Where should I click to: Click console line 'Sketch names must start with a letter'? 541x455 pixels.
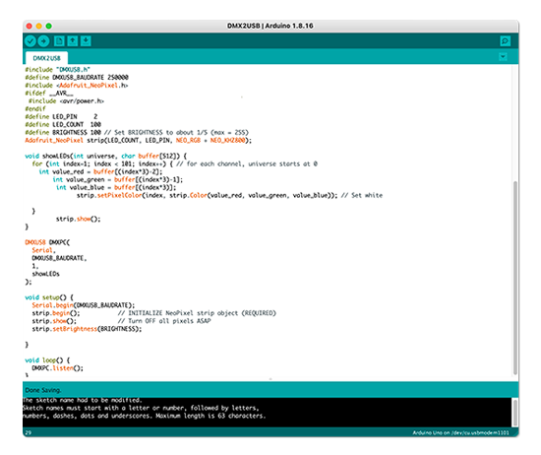(x=141, y=408)
